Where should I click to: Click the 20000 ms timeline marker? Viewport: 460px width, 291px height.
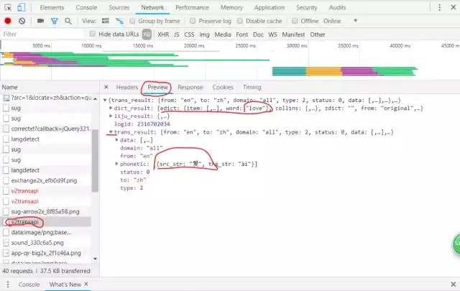(194, 46)
